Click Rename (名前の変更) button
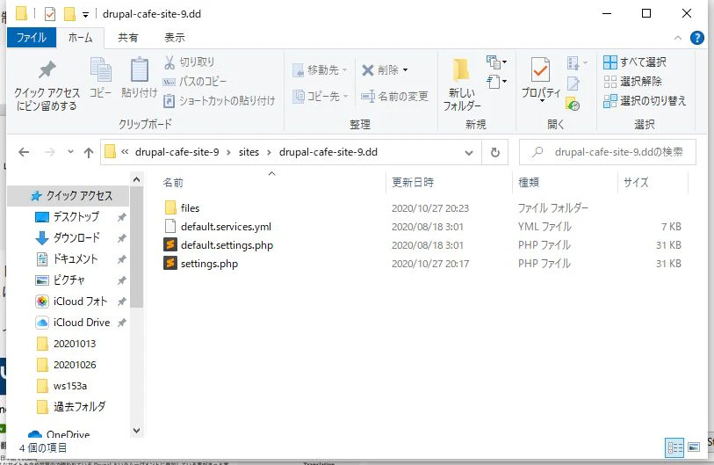714x465 pixels. click(x=395, y=96)
